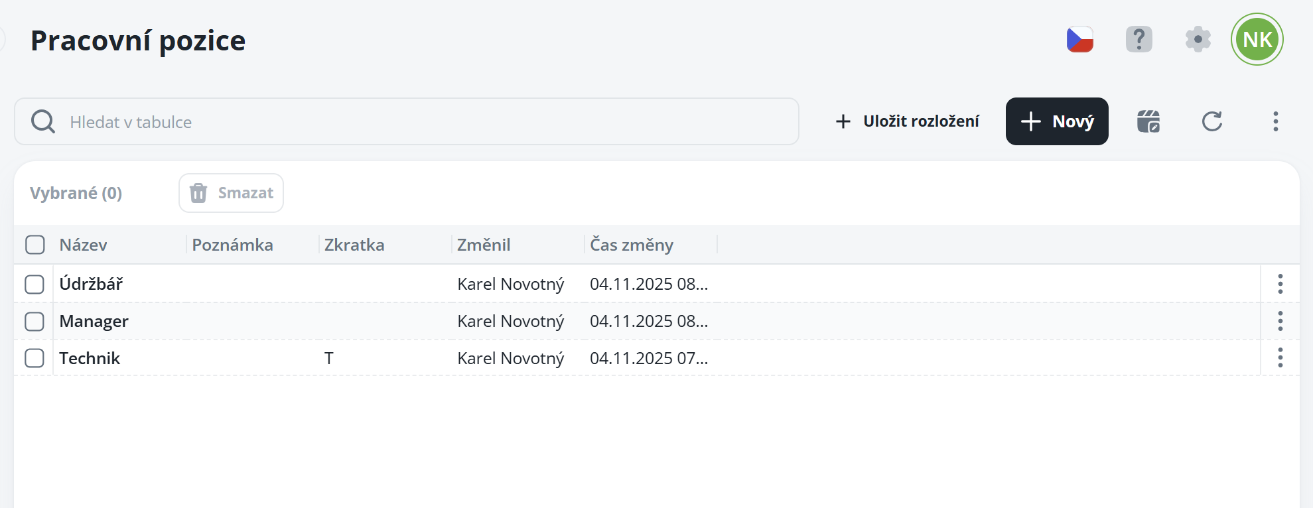The height and width of the screenshot is (508, 1313).
Task: Click the trash Smazat button
Action: [231, 193]
